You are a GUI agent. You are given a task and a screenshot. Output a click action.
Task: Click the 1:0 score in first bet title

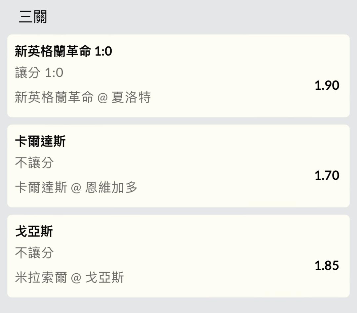click(x=103, y=51)
